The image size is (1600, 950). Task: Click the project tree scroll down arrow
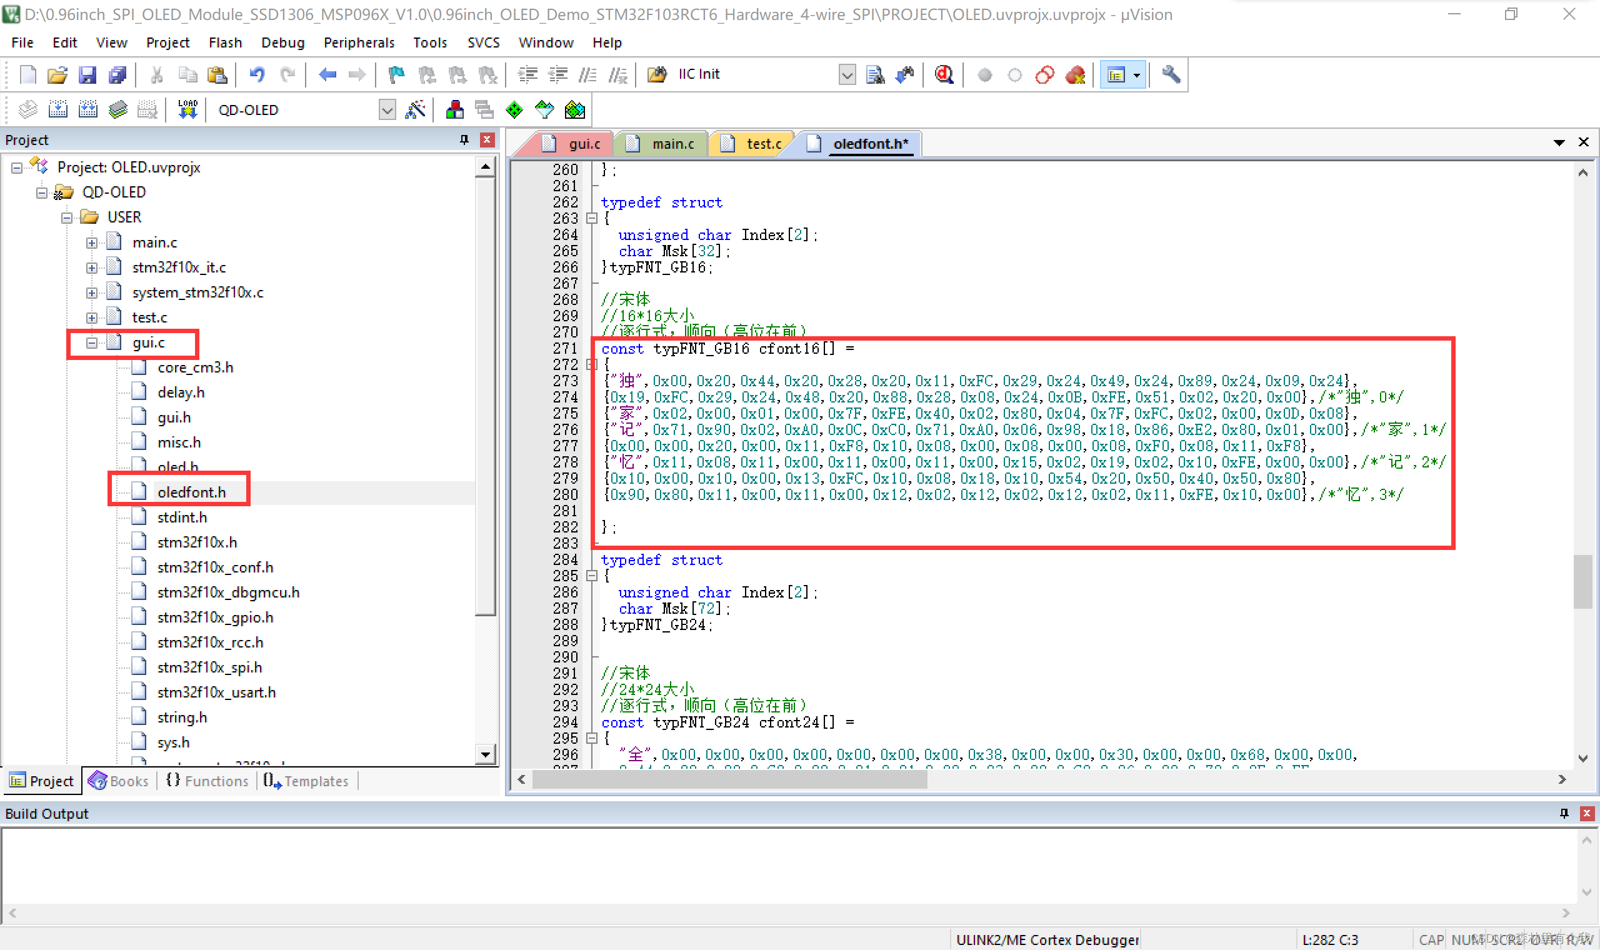(485, 755)
